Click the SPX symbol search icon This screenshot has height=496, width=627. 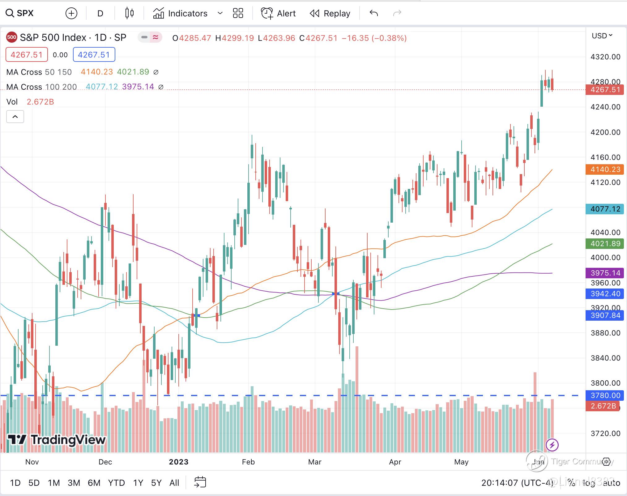[x=10, y=13]
